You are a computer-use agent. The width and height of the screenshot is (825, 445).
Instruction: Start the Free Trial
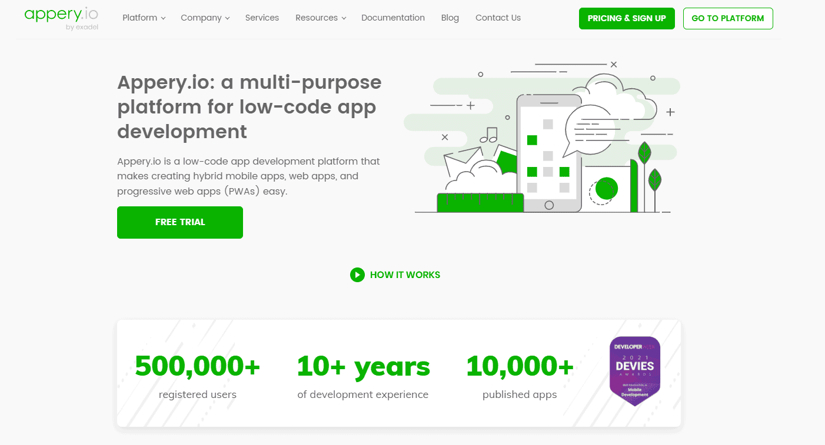tap(180, 222)
